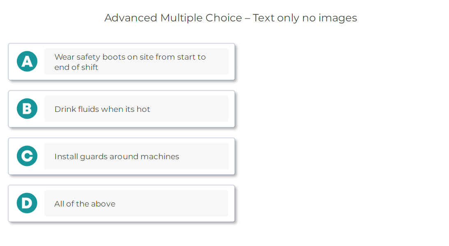Select the "All of the above" answer text

point(85,204)
